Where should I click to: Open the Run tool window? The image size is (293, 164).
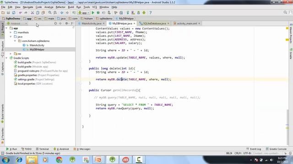coord(11,149)
